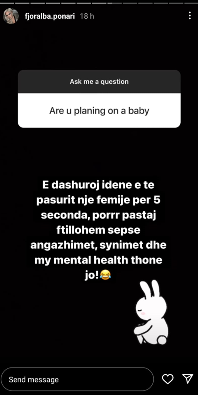Image resolution: width=198 pixels, height=395 pixels.
Task: Click the "seconda, porrr pastaj" caption line
Action: click(x=98, y=216)
